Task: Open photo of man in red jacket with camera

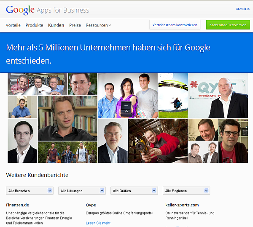Action: coord(158,141)
